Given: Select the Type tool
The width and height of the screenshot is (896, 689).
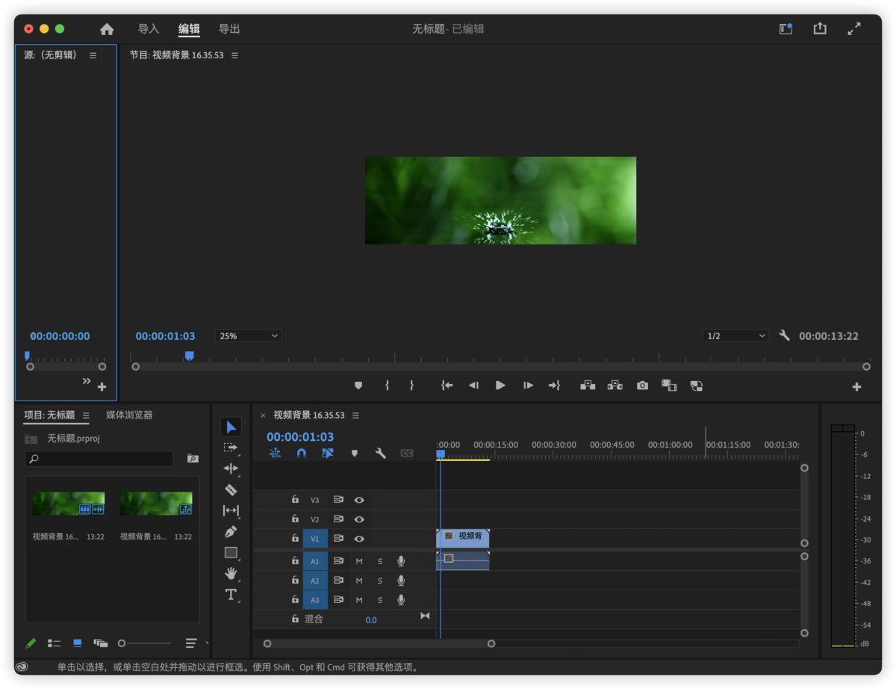Looking at the screenshot, I should pyautogui.click(x=231, y=595).
